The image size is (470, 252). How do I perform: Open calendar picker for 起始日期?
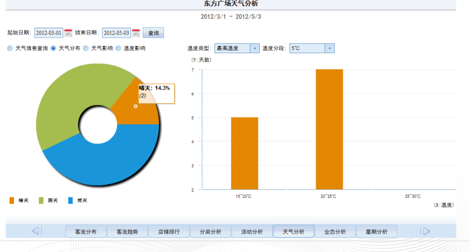(x=68, y=33)
